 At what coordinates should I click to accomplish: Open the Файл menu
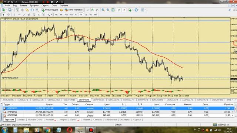pyautogui.click(x=7, y=6)
